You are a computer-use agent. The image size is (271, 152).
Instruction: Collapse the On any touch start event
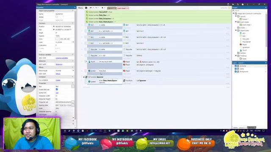86,62
